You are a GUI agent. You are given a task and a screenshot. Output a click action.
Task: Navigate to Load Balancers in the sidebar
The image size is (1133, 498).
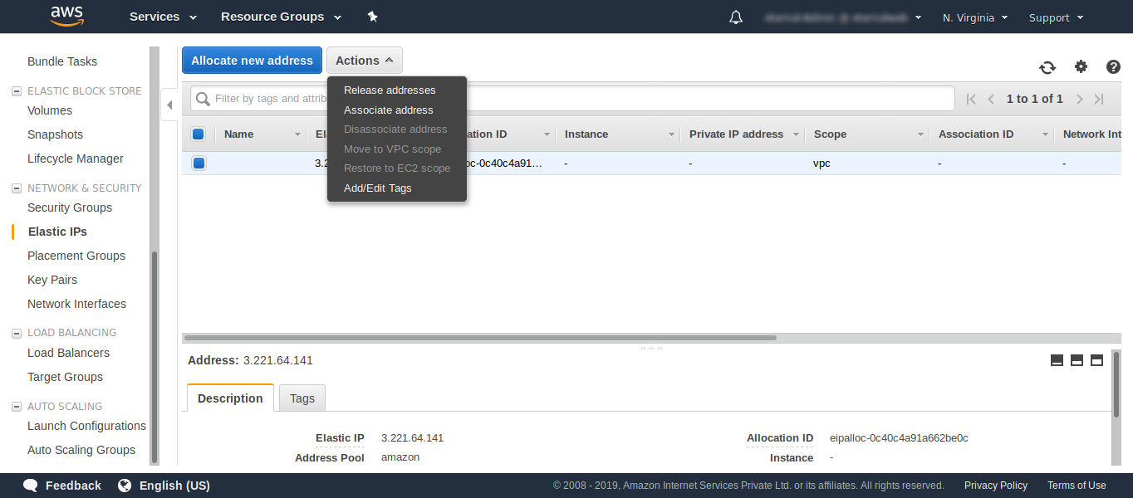[69, 353]
